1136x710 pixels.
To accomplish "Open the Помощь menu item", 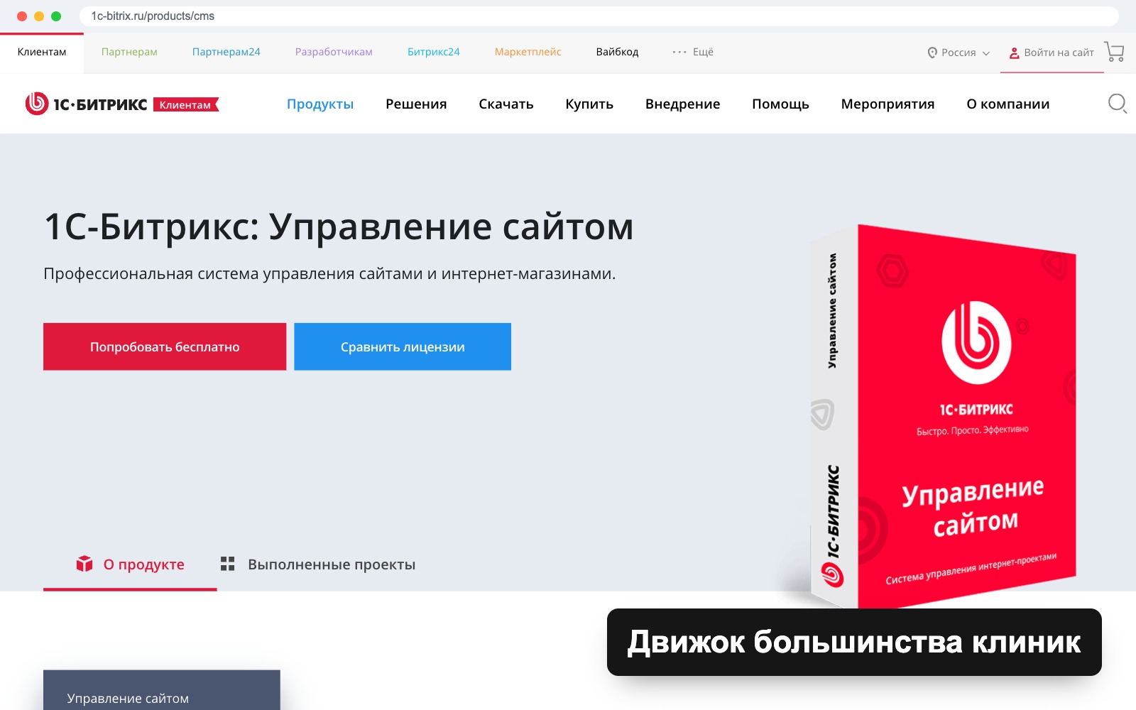I will coord(780,104).
